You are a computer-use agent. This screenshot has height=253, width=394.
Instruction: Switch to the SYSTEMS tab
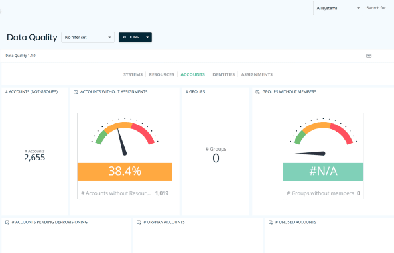point(133,74)
